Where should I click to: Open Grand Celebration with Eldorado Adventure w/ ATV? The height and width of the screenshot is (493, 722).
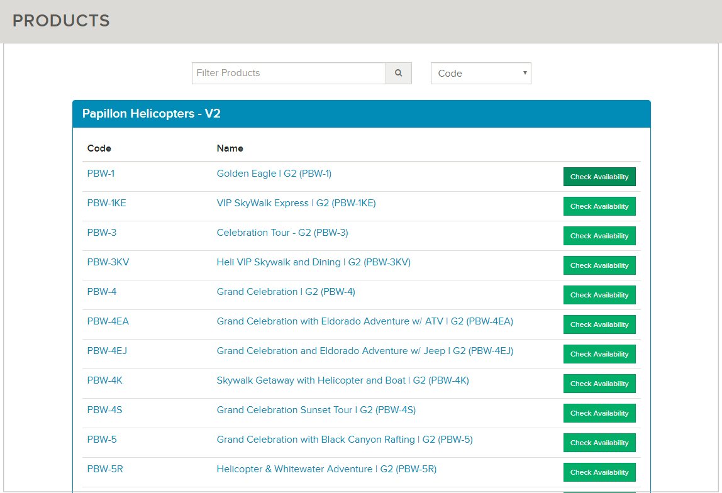pos(365,321)
